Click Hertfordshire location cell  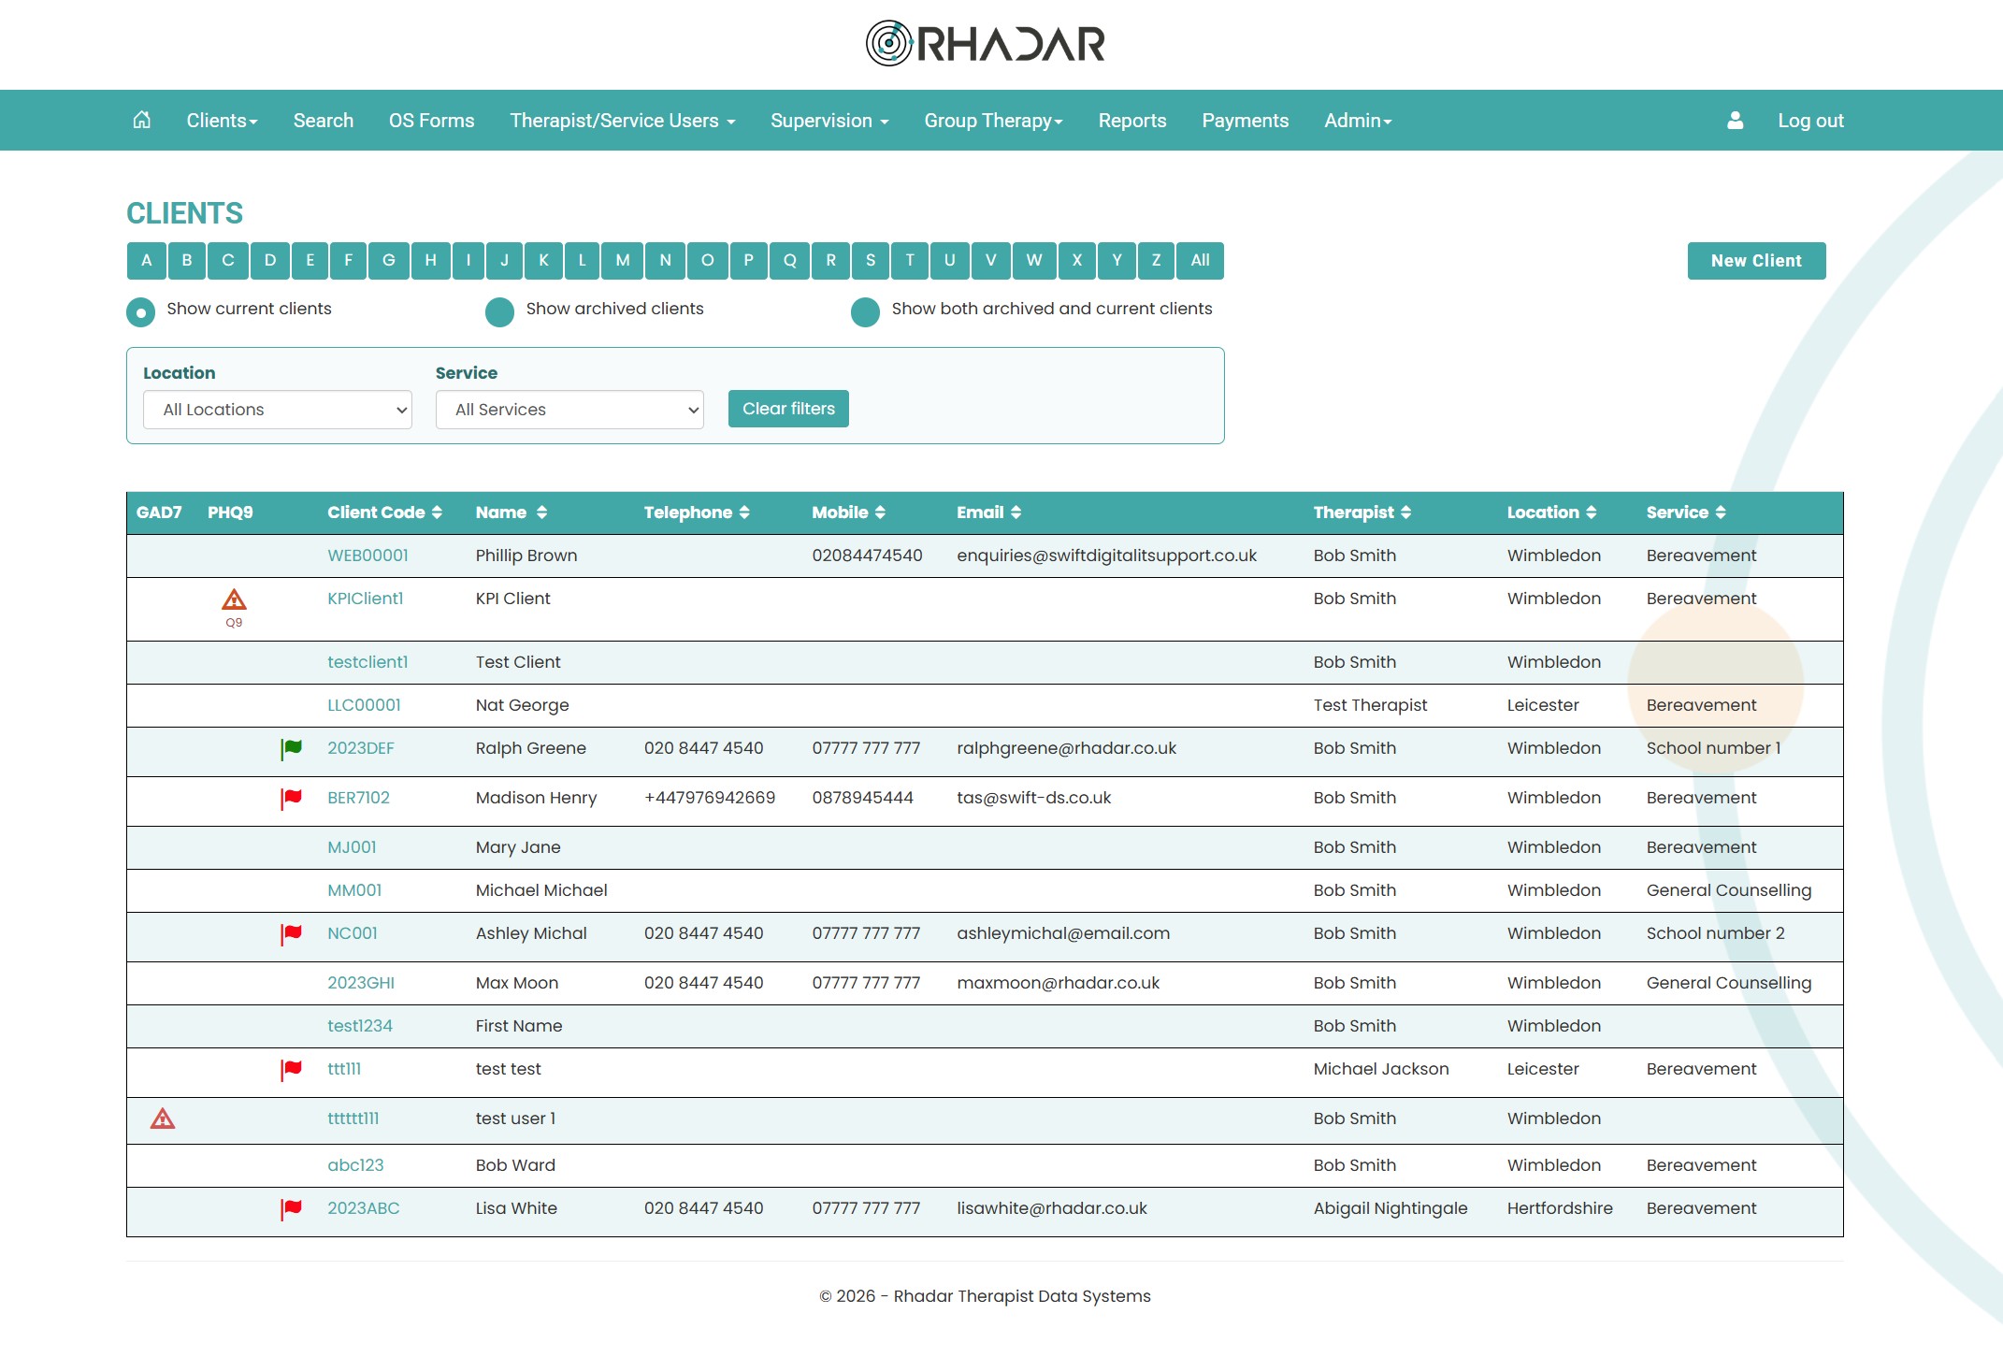click(1560, 1208)
